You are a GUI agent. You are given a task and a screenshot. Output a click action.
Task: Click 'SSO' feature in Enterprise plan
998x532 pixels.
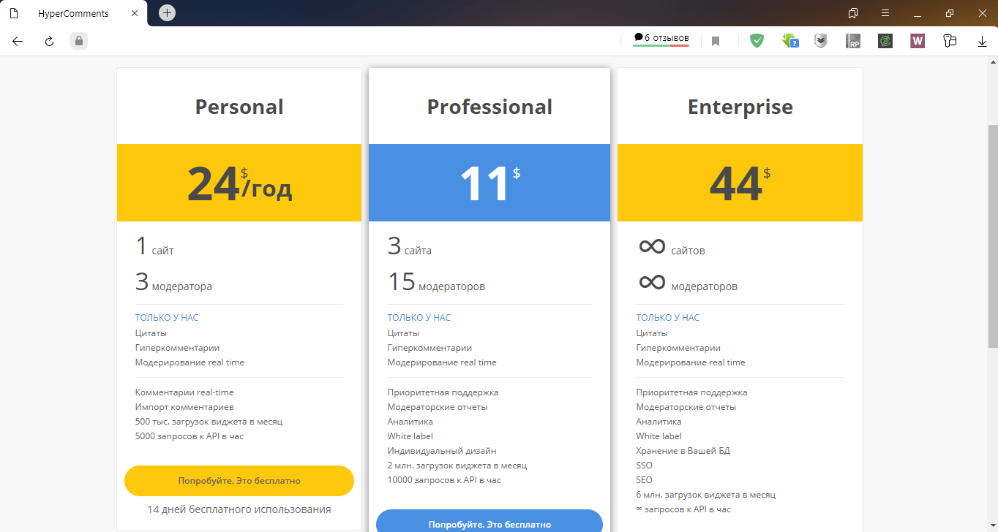click(x=645, y=465)
